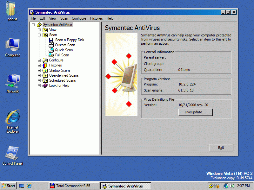Minimize the Symantec AntiVirus window
Screen dimensions: 254x190
(x=223, y=12)
